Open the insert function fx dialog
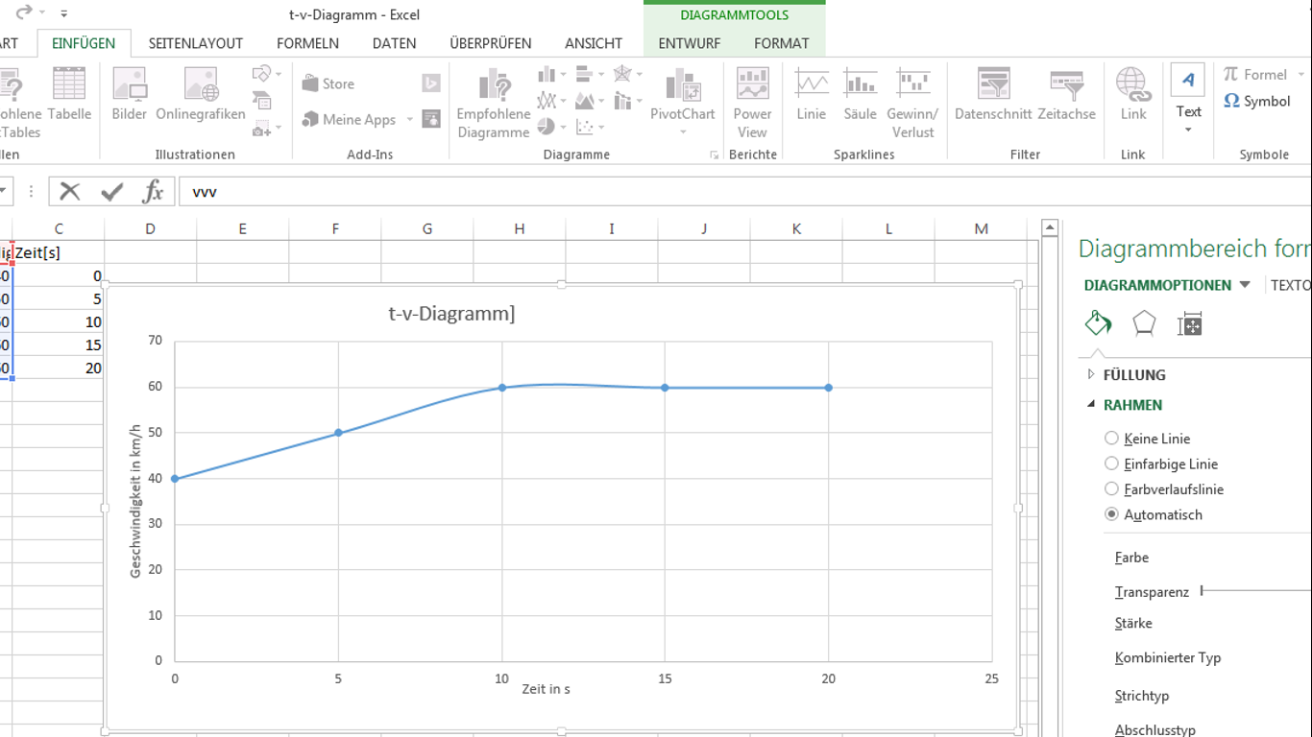 pyautogui.click(x=153, y=191)
